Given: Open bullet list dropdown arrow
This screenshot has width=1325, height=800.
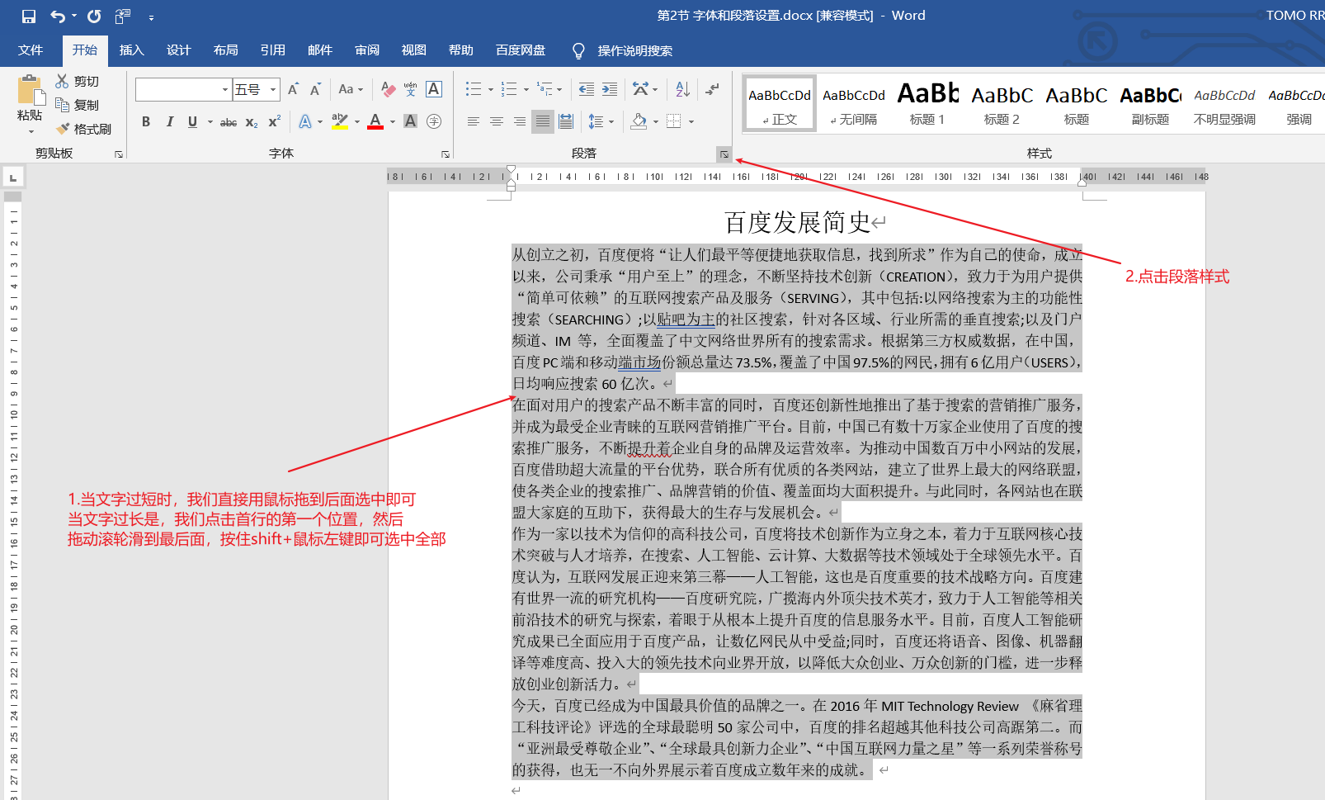Looking at the screenshot, I should [x=490, y=89].
